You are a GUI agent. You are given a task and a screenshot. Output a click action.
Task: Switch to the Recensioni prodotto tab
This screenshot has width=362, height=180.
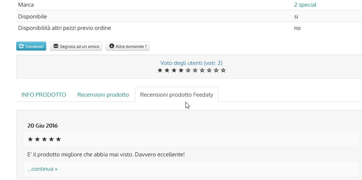[x=103, y=95]
